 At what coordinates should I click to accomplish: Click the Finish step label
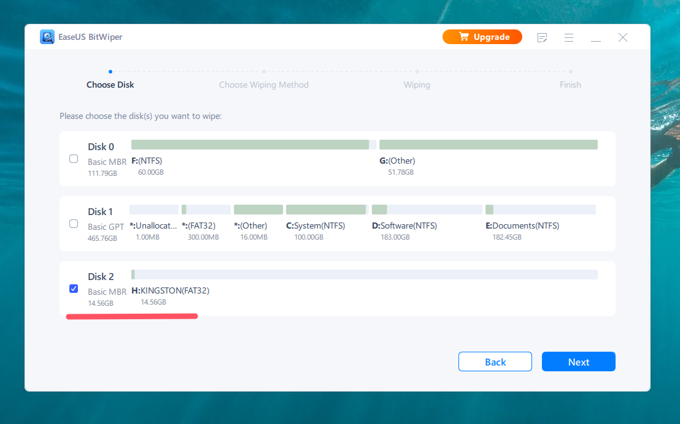[x=570, y=85]
